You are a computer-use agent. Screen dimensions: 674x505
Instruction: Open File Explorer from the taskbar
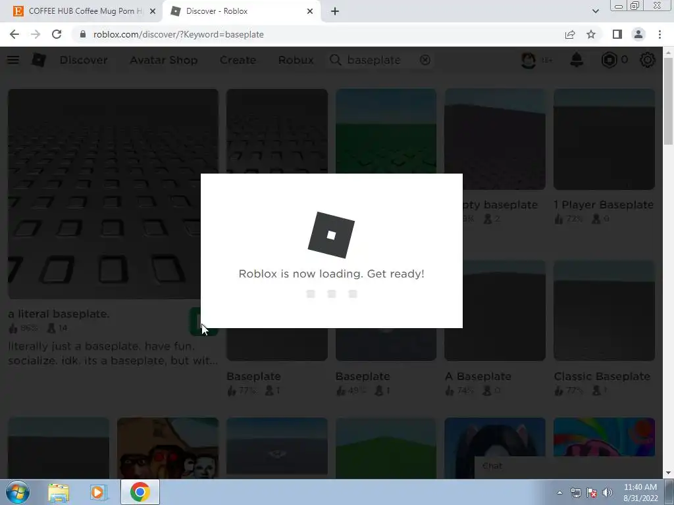pyautogui.click(x=59, y=492)
